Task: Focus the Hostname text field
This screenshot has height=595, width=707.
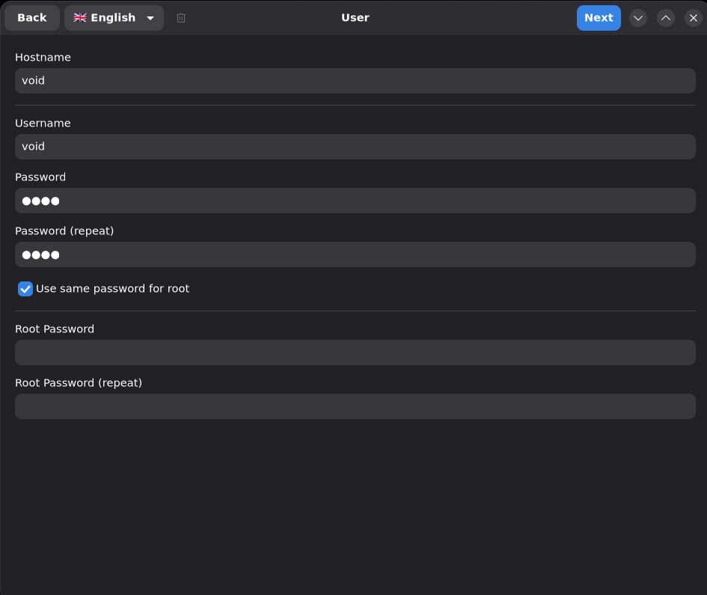Action: point(355,81)
